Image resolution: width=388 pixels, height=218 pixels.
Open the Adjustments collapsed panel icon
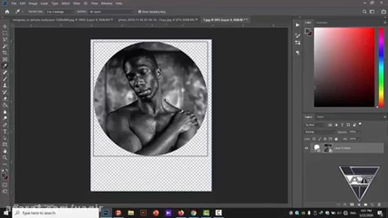298,43
